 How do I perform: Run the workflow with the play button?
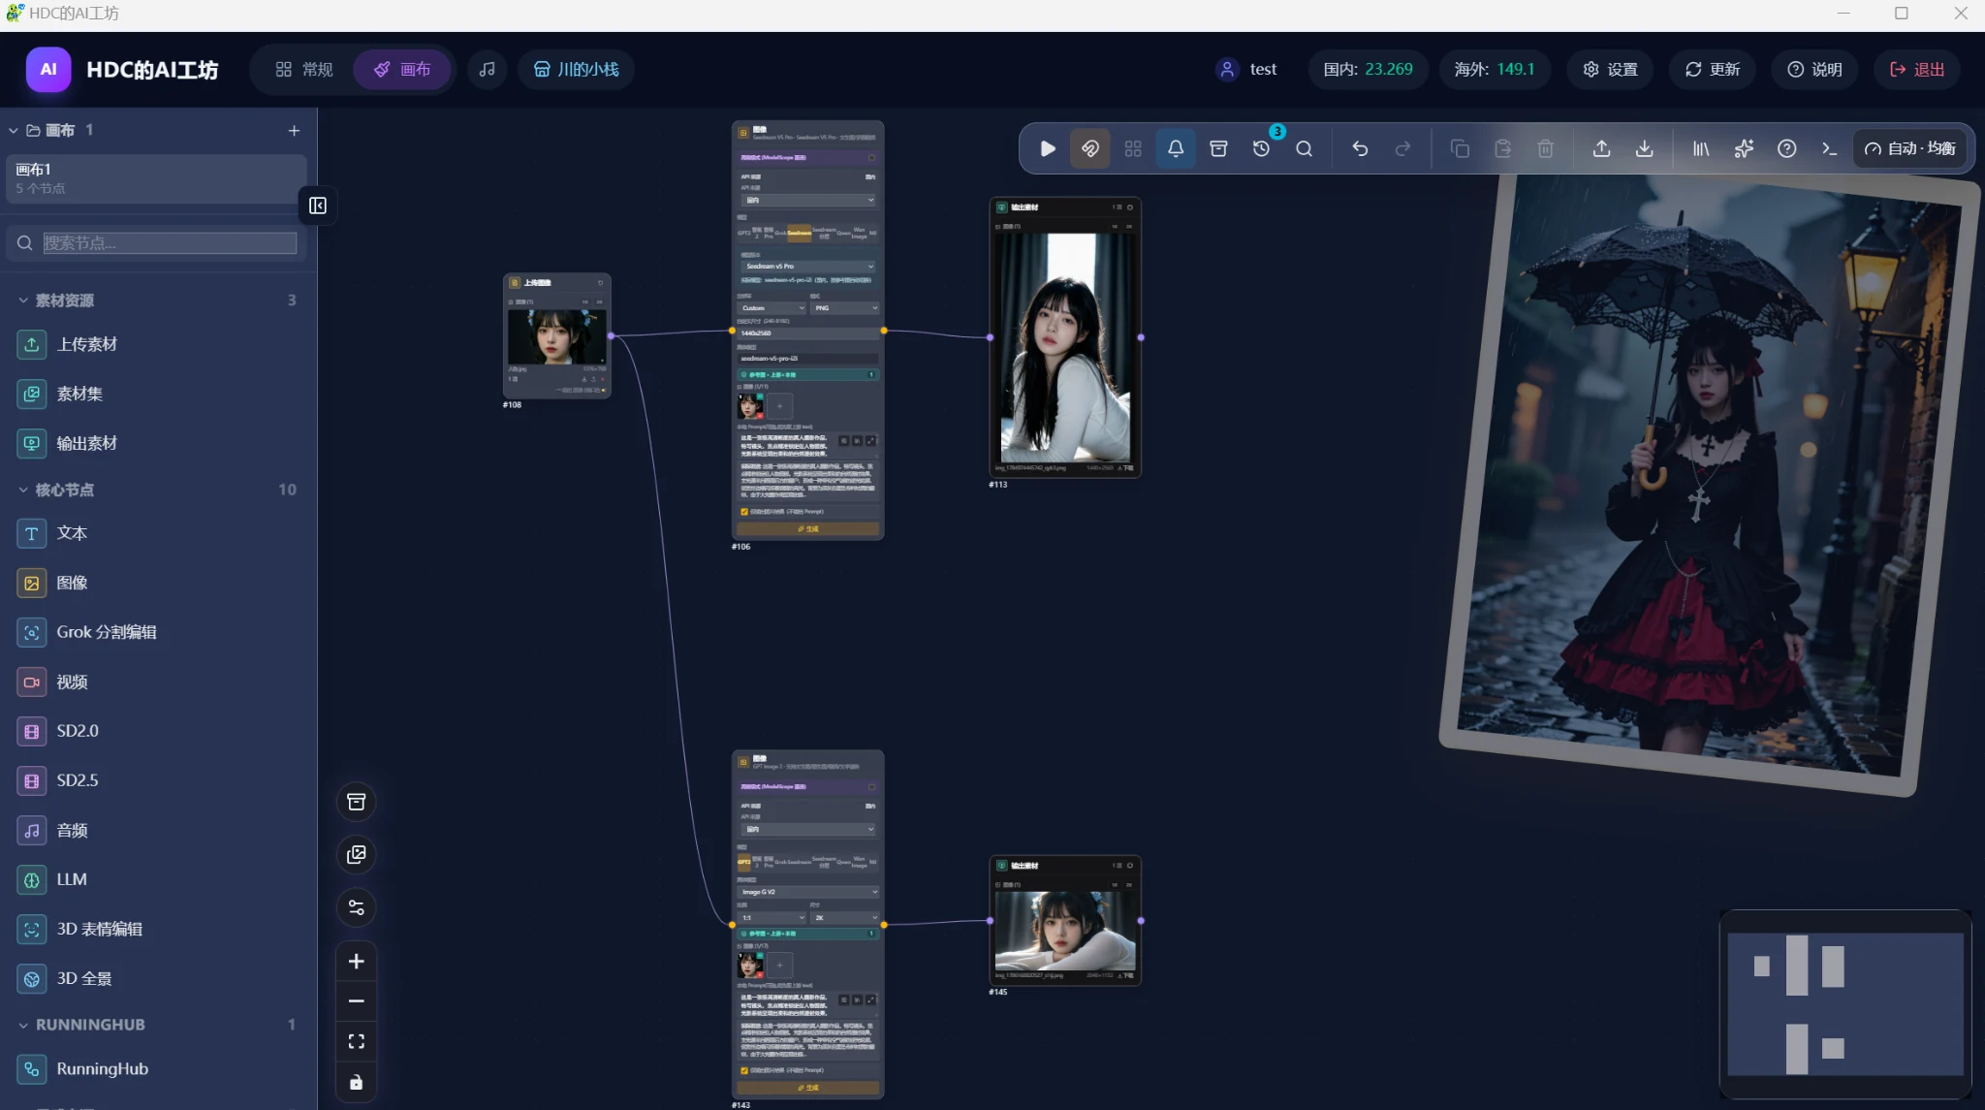point(1048,149)
